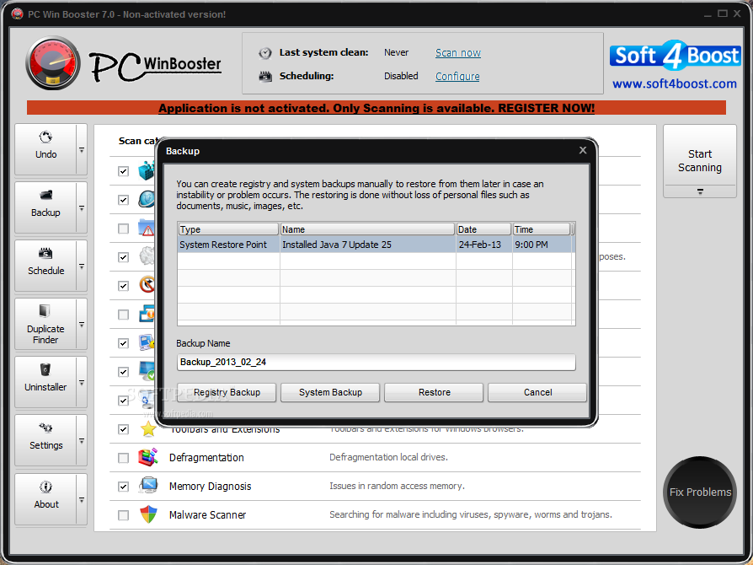The height and width of the screenshot is (565, 753).
Task: Open the About sidebar item
Action: pos(45,498)
